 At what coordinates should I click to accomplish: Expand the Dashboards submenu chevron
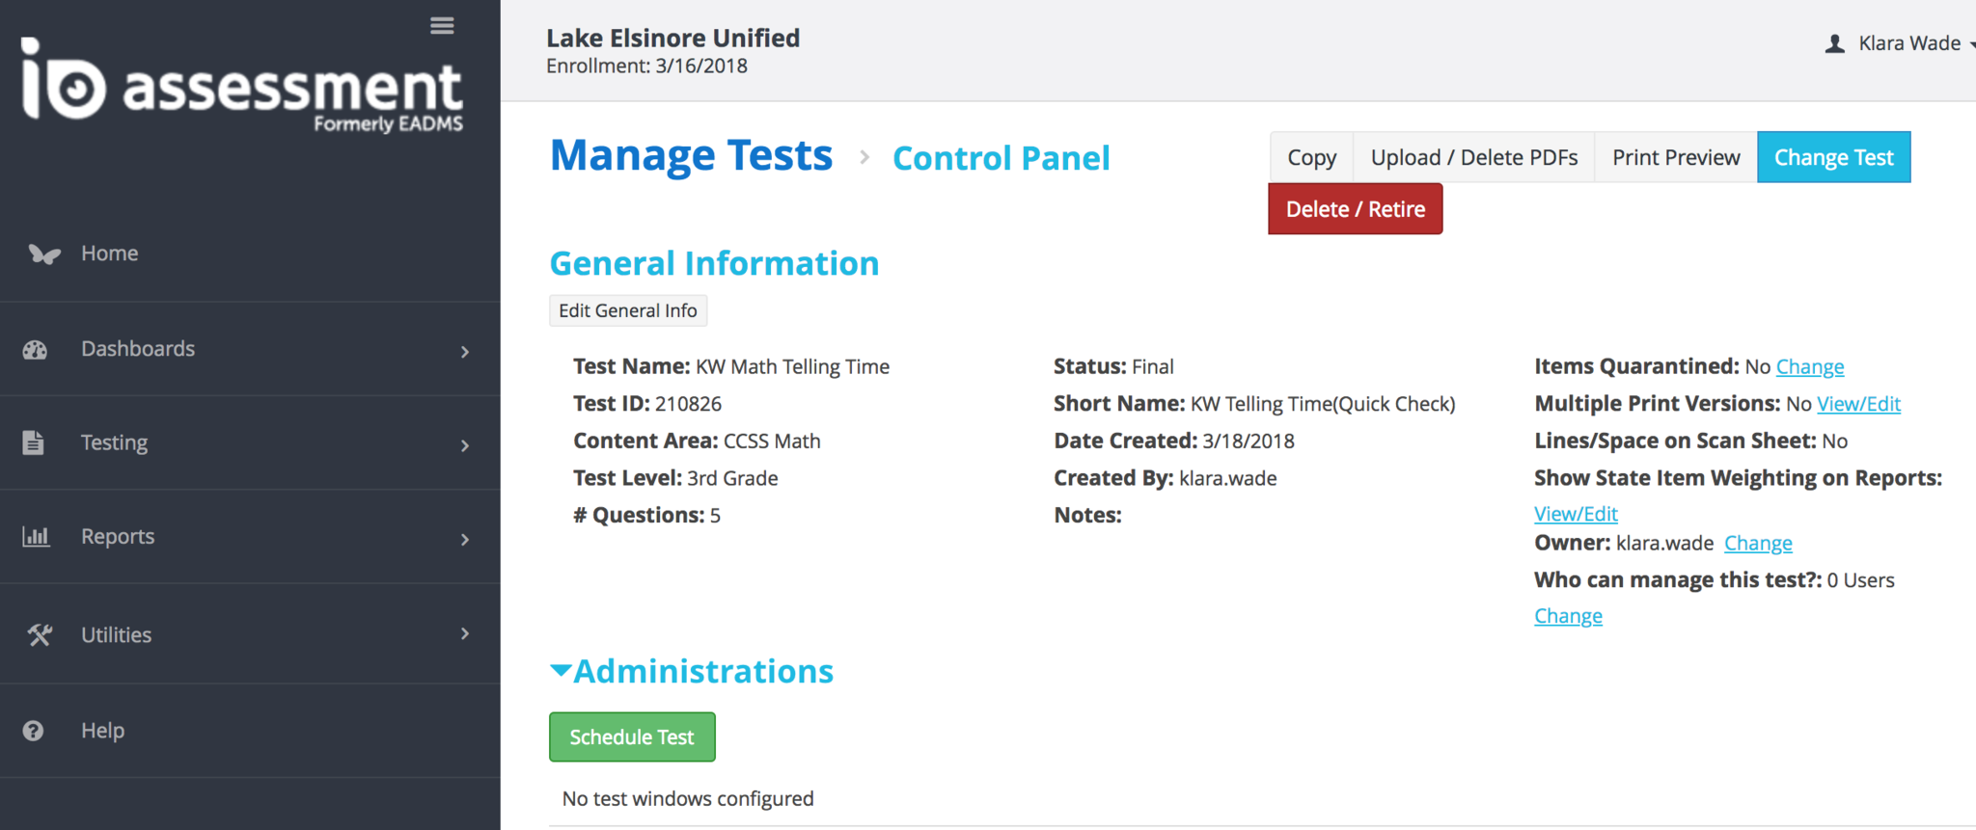[465, 352]
